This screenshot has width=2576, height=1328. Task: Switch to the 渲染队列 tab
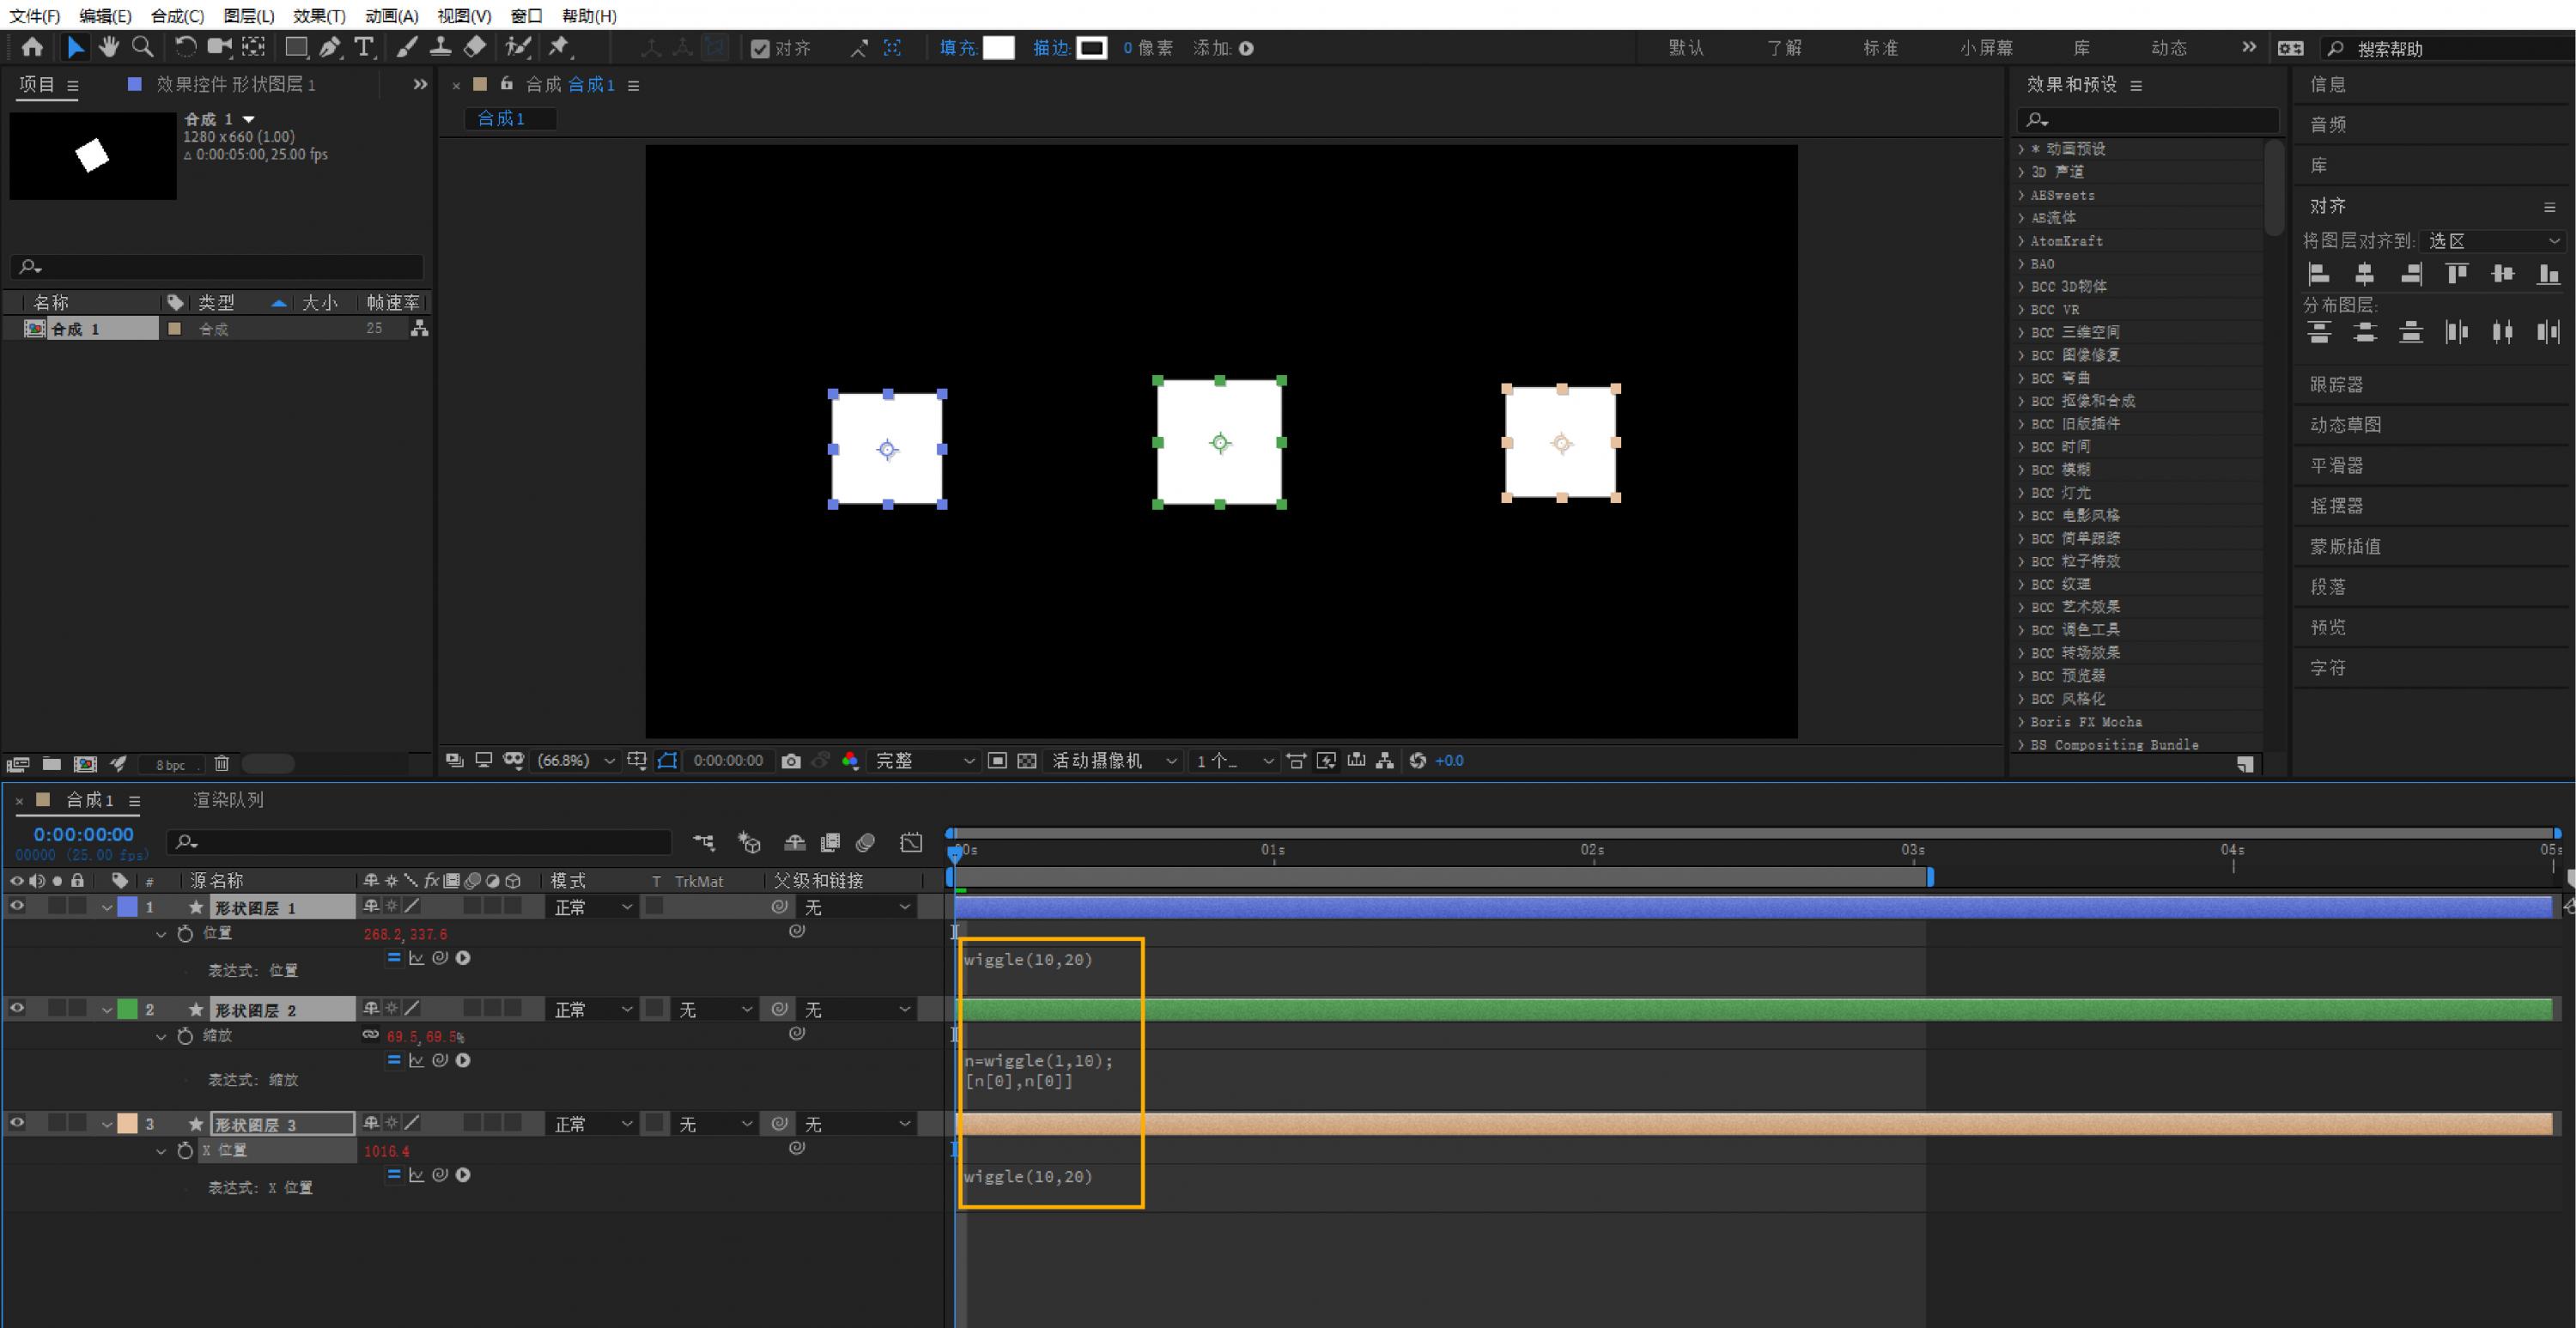click(x=228, y=800)
